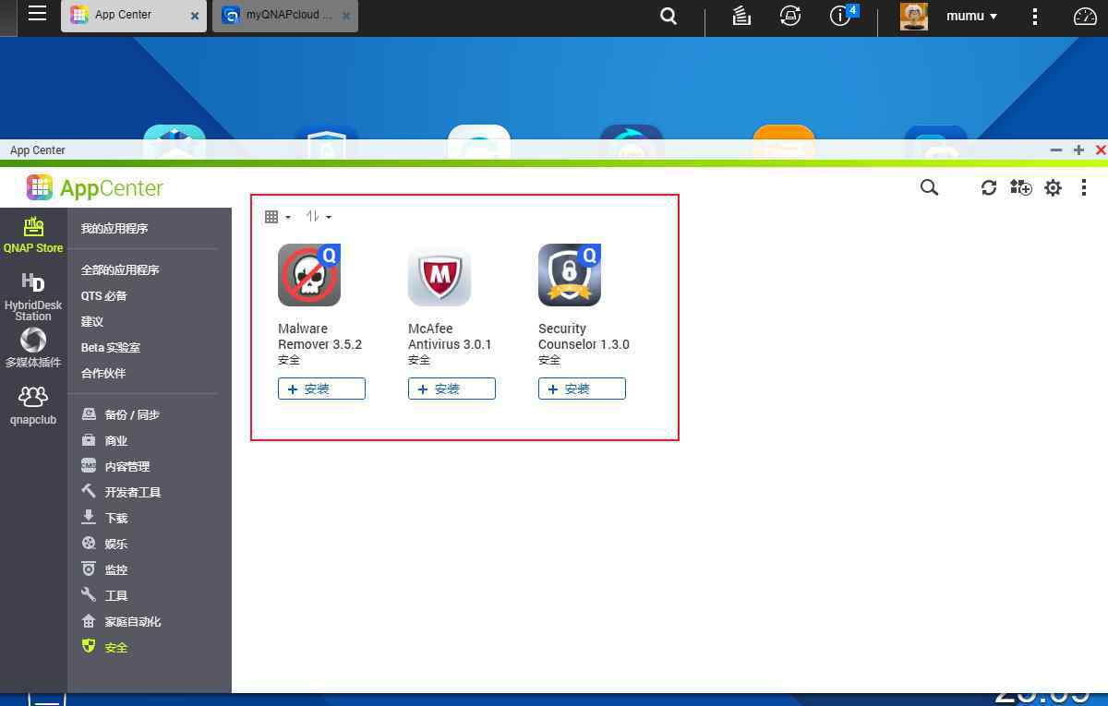Open App Center settings gear
The image size is (1108, 706).
coord(1053,187)
